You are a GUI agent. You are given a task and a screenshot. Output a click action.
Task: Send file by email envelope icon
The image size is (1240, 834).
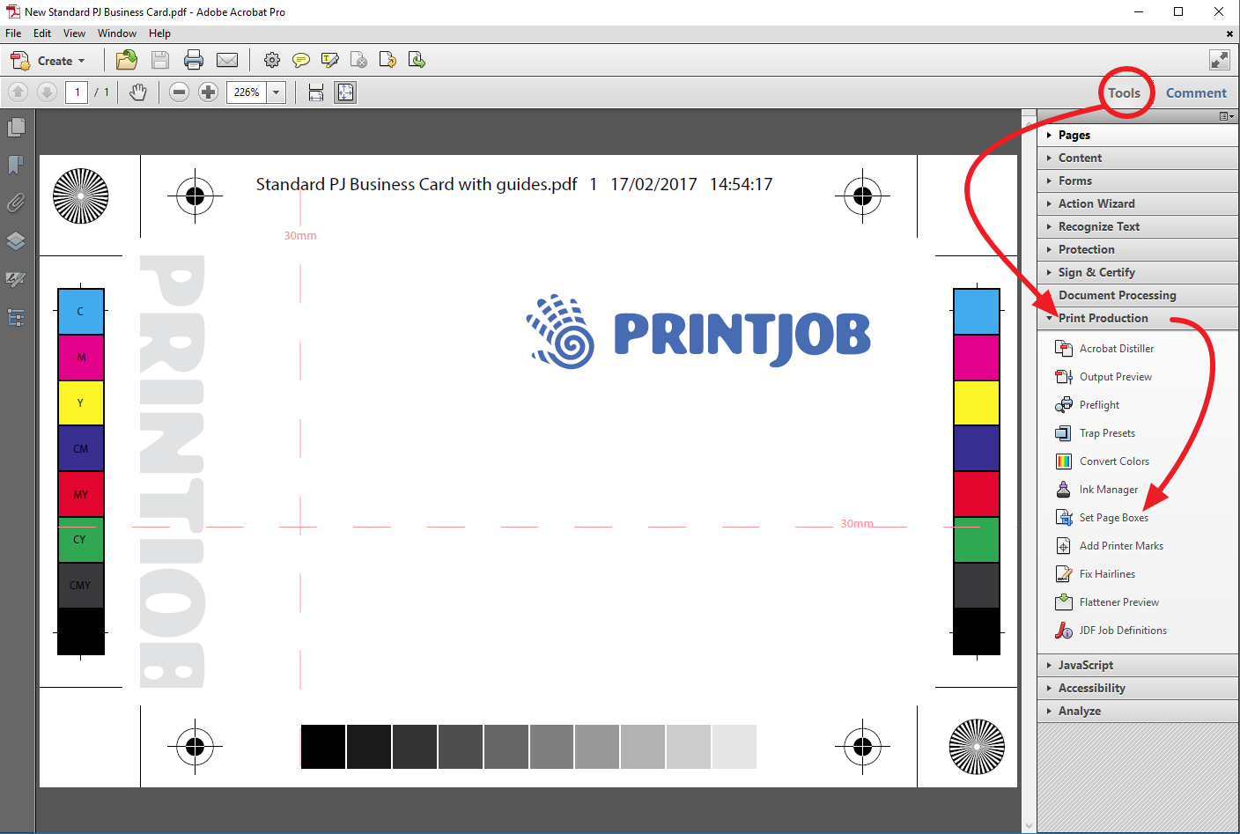point(227,60)
